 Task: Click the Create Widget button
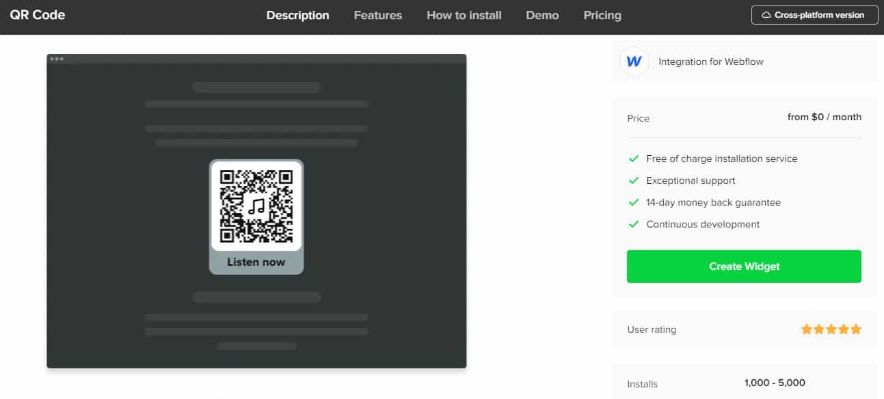(744, 266)
